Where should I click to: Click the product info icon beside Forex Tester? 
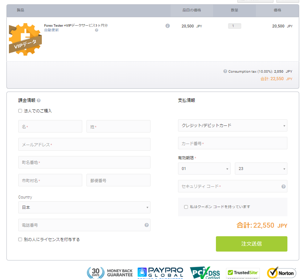[168, 26]
